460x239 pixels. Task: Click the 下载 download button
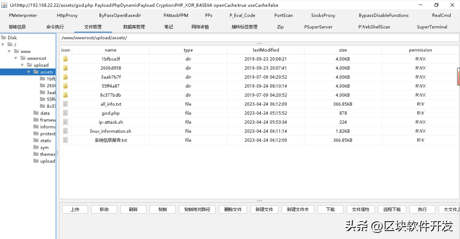point(330,209)
